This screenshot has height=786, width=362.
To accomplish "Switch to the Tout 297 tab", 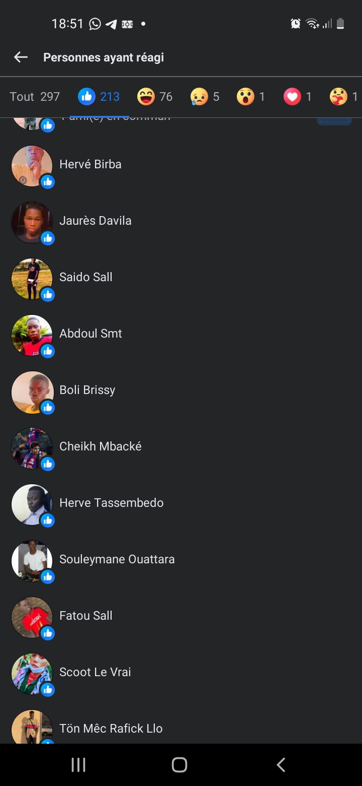I will 35,96.
